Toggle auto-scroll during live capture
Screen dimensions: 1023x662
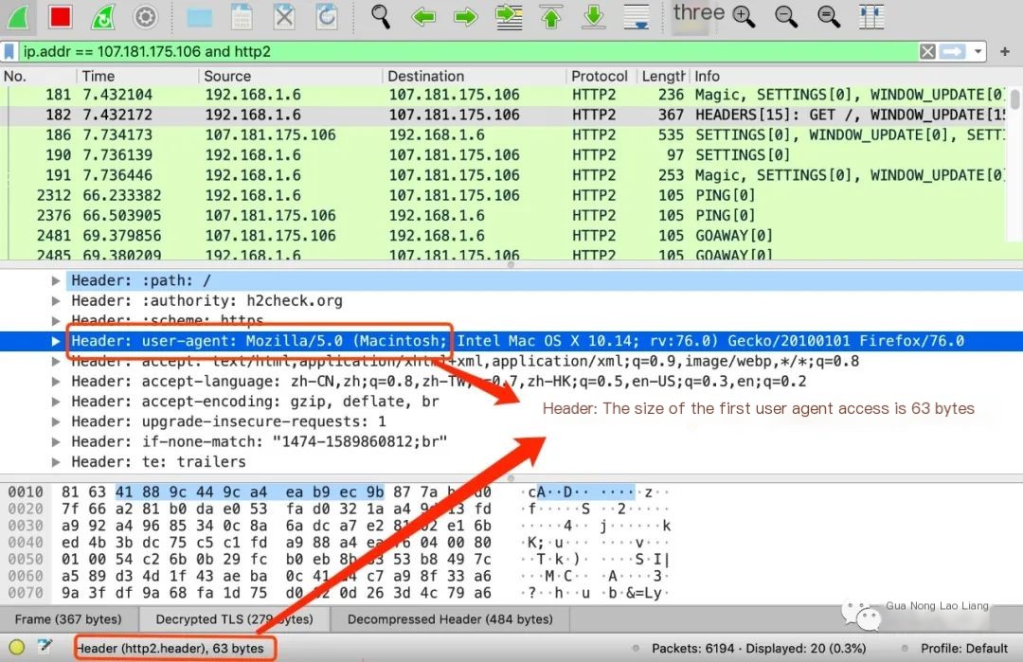(x=637, y=17)
